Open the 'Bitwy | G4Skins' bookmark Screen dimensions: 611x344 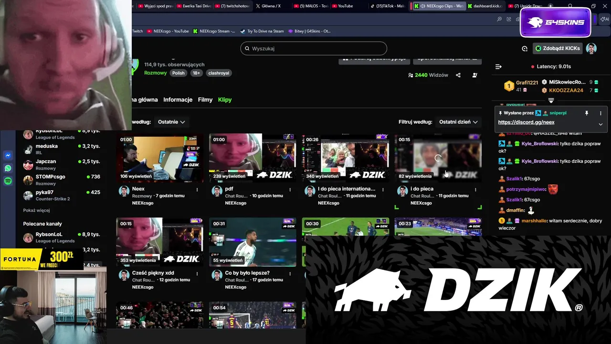point(309,31)
